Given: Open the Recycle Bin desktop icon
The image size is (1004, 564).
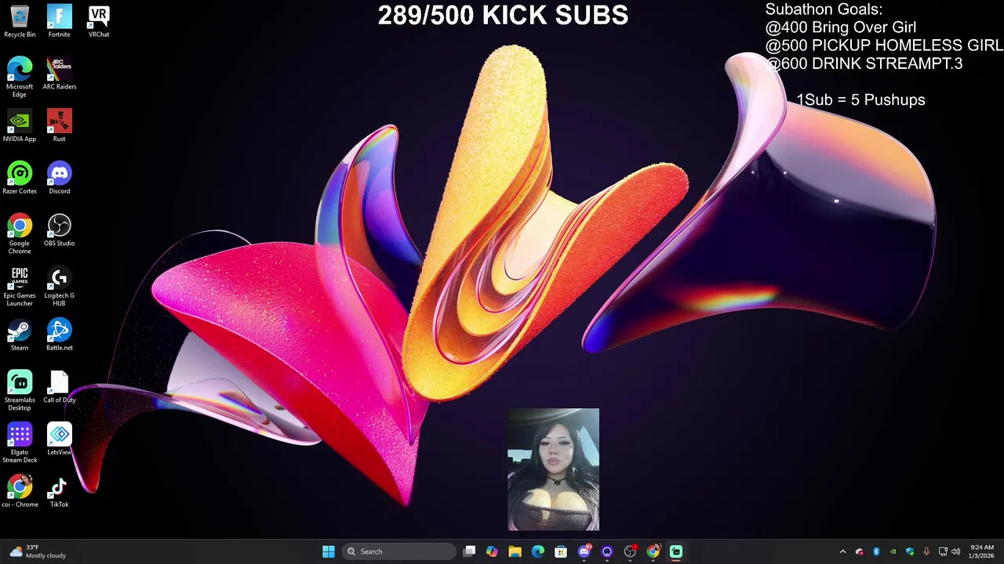Looking at the screenshot, I should click(20, 20).
